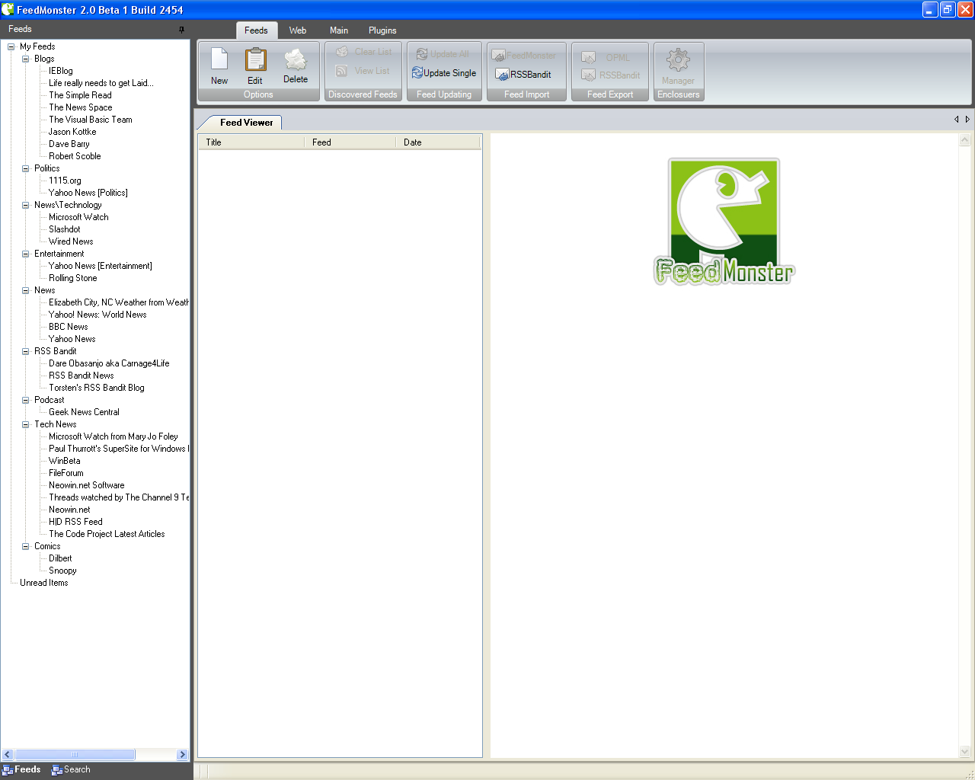Import feeds from RSSBandit
This screenshot has height=780, width=975.
point(523,75)
